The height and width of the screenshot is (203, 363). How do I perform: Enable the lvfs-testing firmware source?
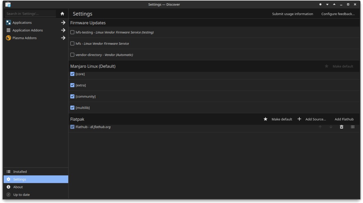72,32
